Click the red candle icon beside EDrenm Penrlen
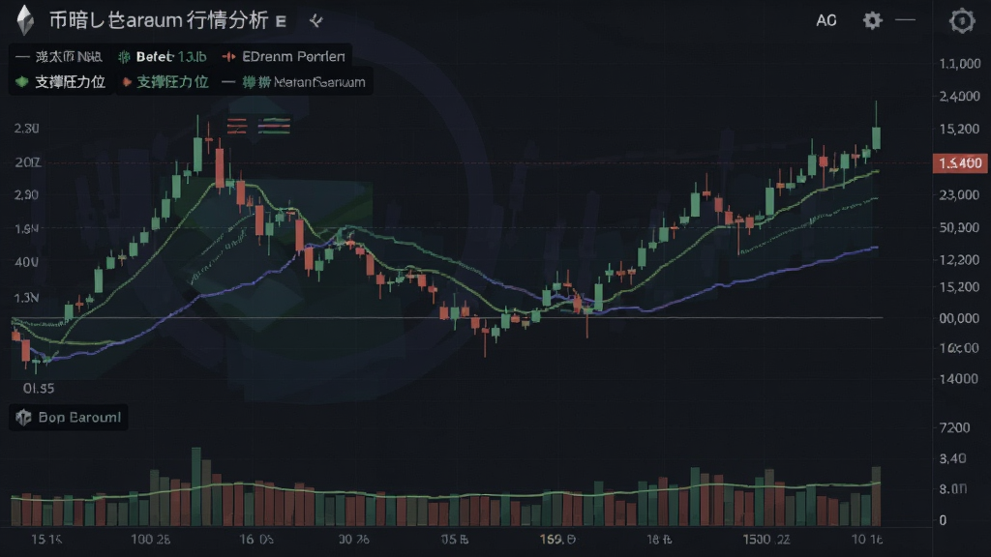991x557 pixels. [228, 57]
